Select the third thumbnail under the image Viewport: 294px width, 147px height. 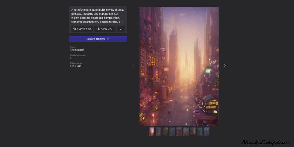pyautogui.click(x=165, y=131)
